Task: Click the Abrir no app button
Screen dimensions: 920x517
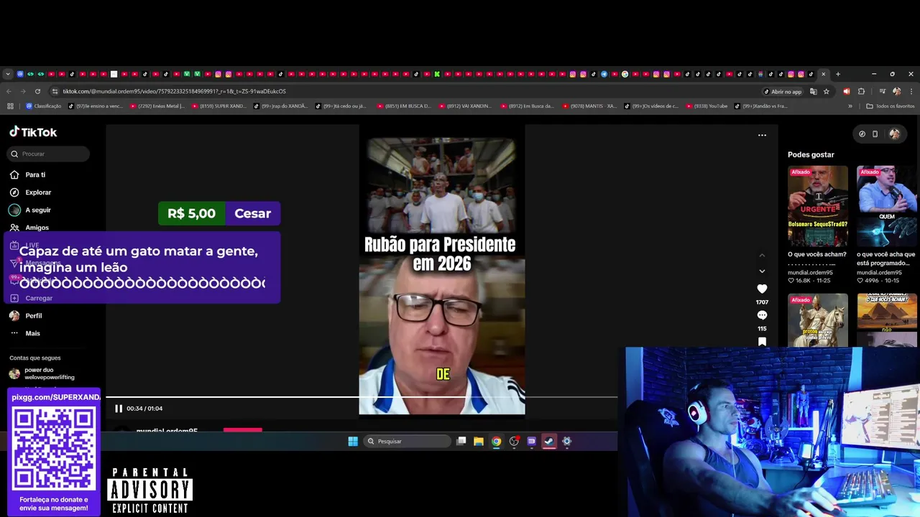Action: tap(783, 91)
